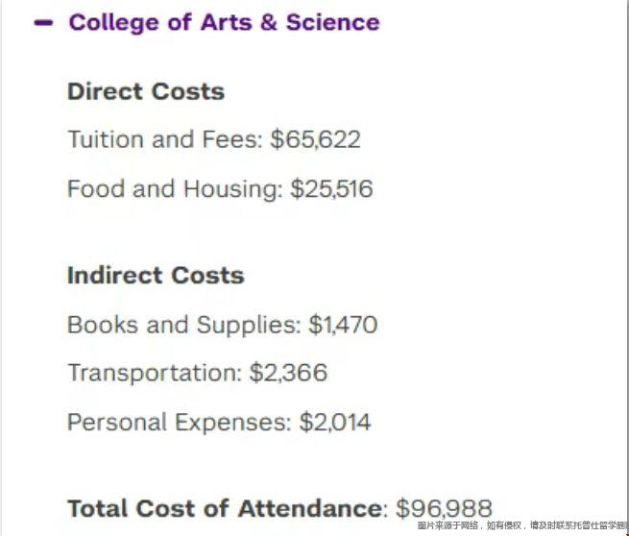The width and height of the screenshot is (629, 536).
Task: Click the $1,470 books amount
Action: [x=343, y=325]
